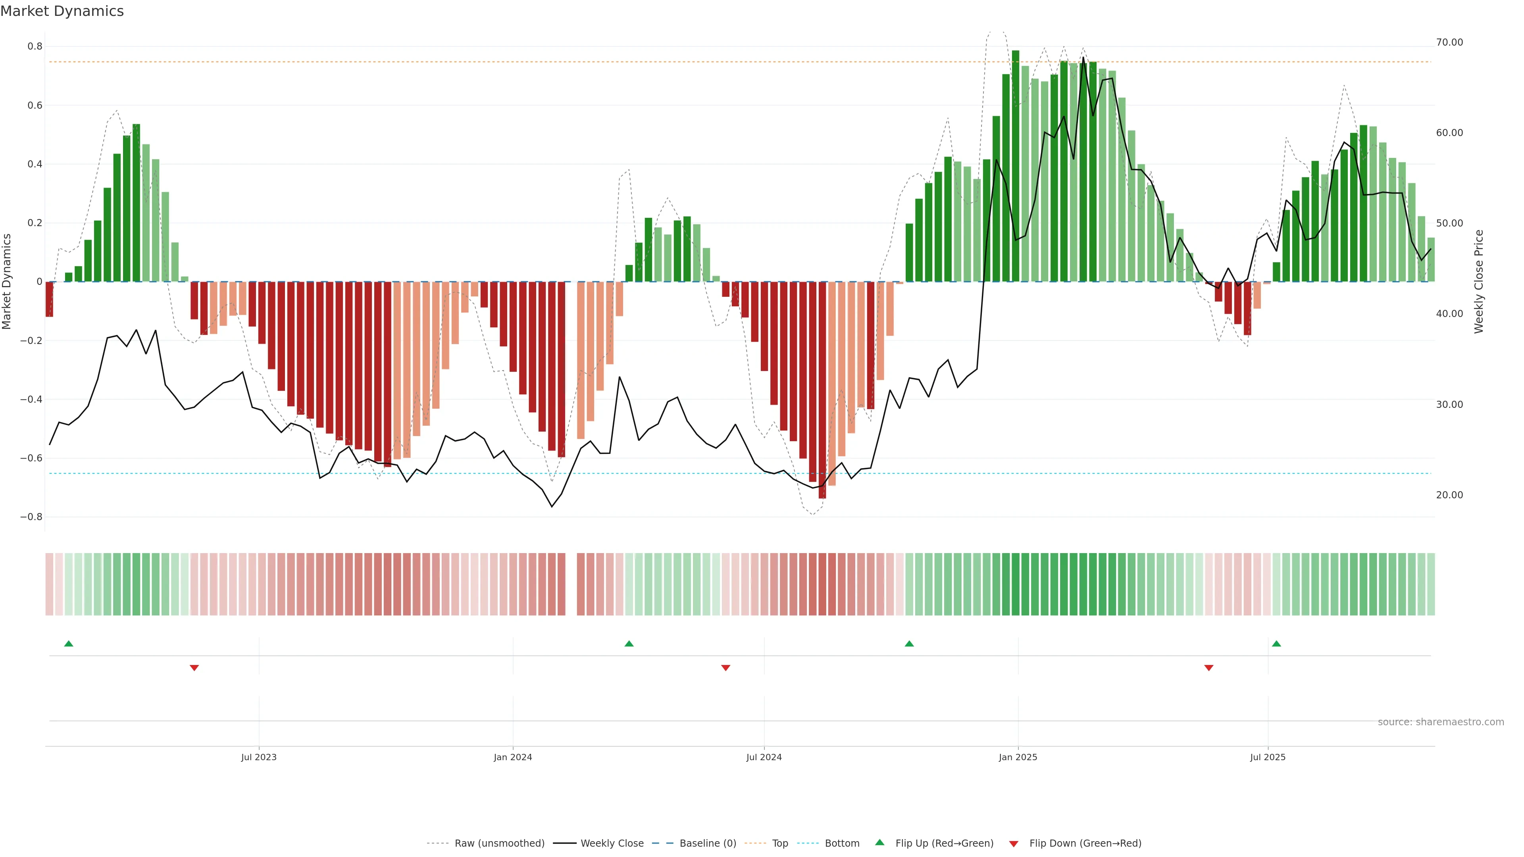The height and width of the screenshot is (857, 1524).
Task: Click the Market Dynamics chart title
Action: tap(62, 11)
